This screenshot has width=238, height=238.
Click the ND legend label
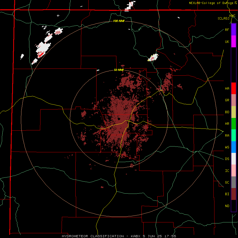(x=227, y=206)
